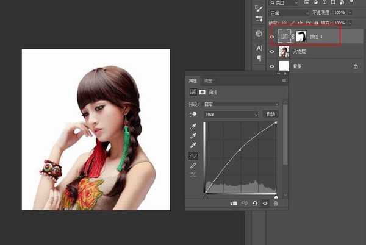Image resolution: width=366 pixels, height=245 pixels.
Task: Select the black point eyedropper in Curves
Action: (x=193, y=125)
